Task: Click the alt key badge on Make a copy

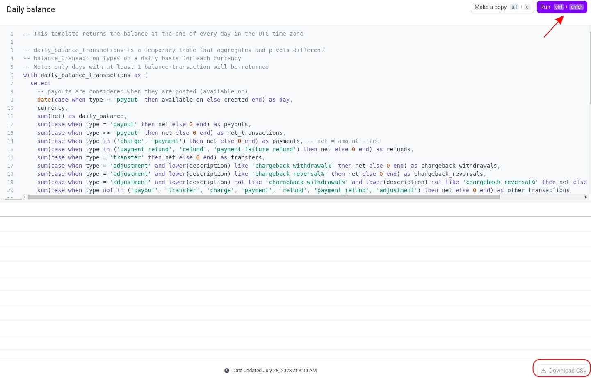Action: tap(514, 7)
